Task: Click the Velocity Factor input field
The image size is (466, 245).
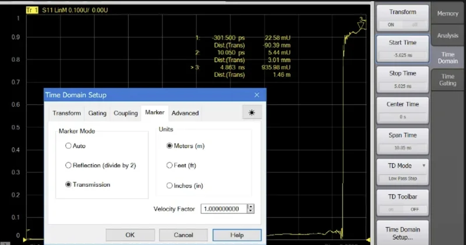Action: click(x=223, y=208)
